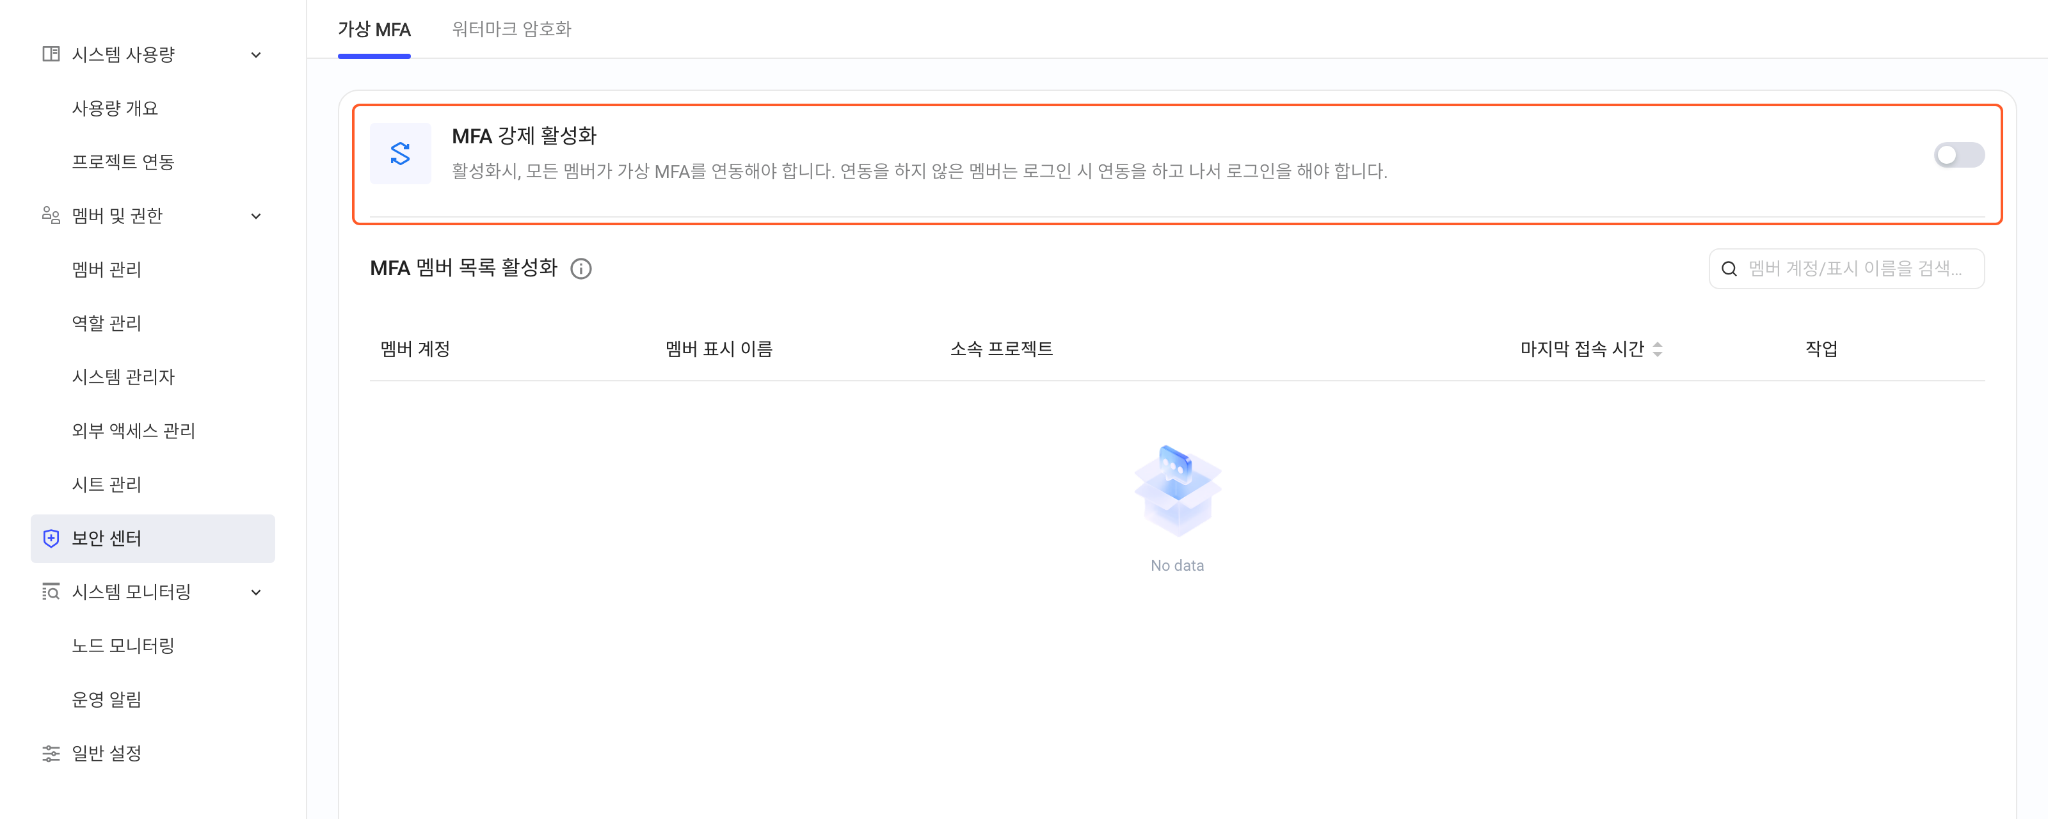Click the 멤버 및 권한 people icon
The height and width of the screenshot is (819, 2048).
point(51,216)
